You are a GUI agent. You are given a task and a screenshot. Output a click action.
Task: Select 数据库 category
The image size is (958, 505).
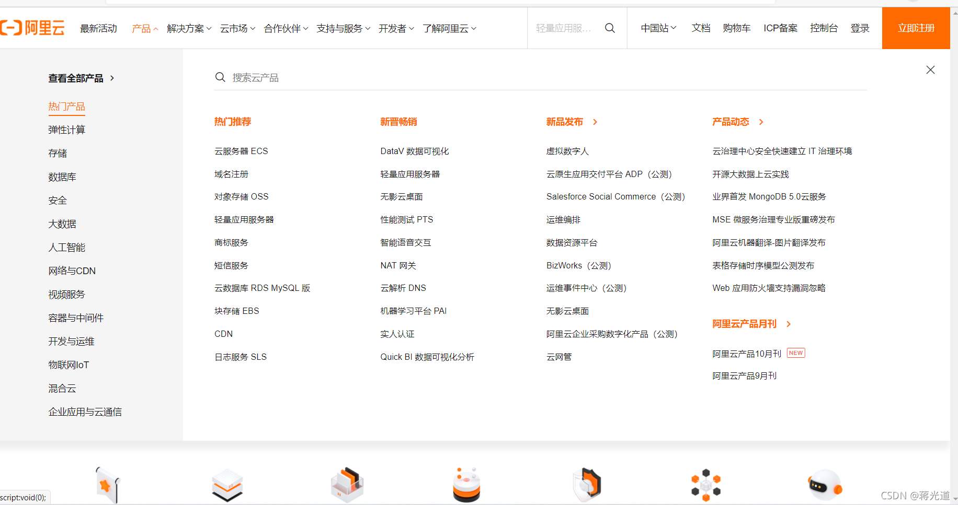coord(62,177)
